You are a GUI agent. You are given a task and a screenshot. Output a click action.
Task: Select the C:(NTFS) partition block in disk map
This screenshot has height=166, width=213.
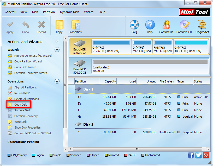(111, 47)
